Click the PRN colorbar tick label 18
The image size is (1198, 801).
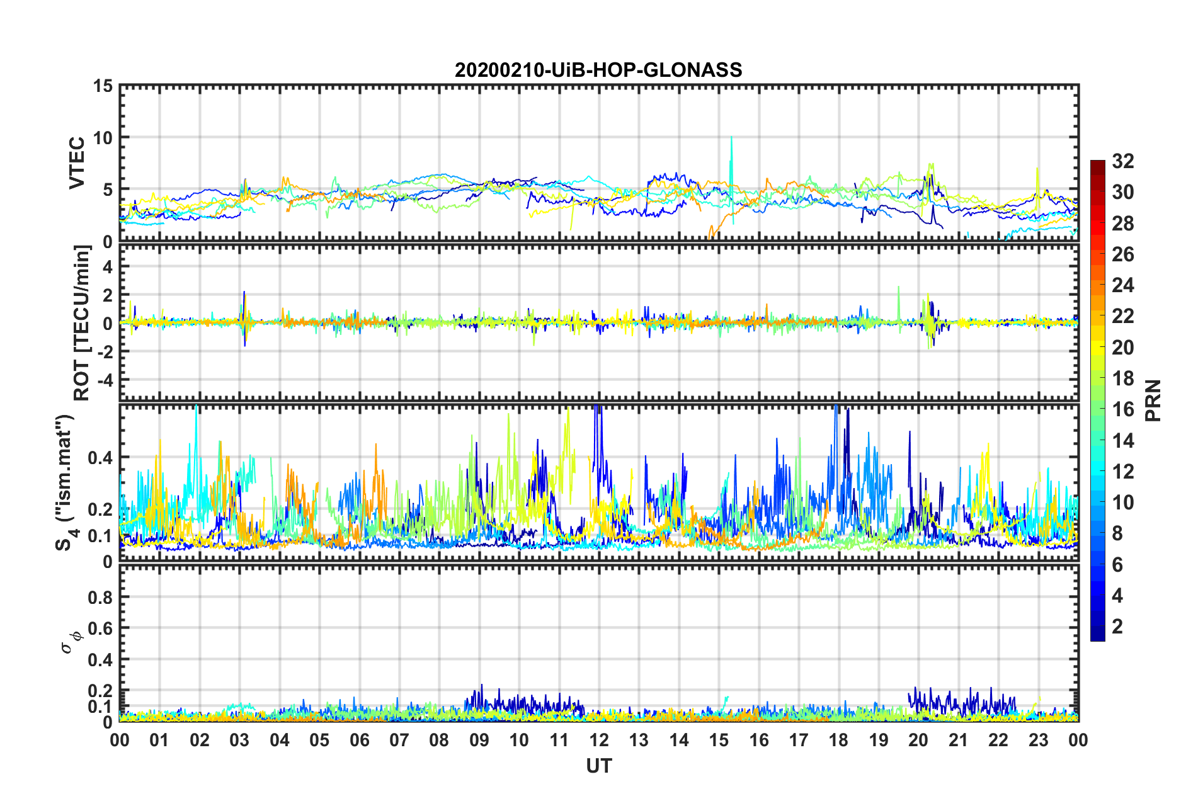click(x=1123, y=378)
